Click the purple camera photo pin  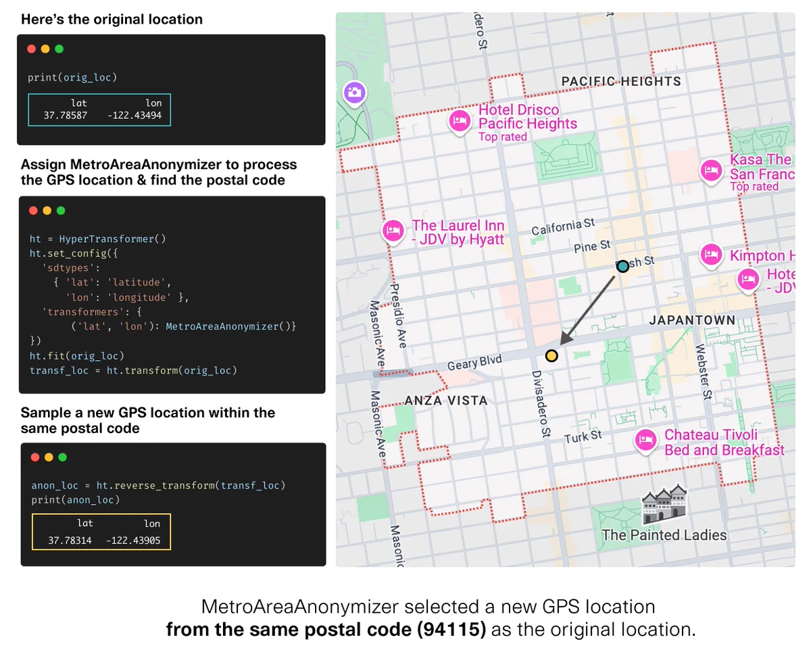click(x=354, y=93)
